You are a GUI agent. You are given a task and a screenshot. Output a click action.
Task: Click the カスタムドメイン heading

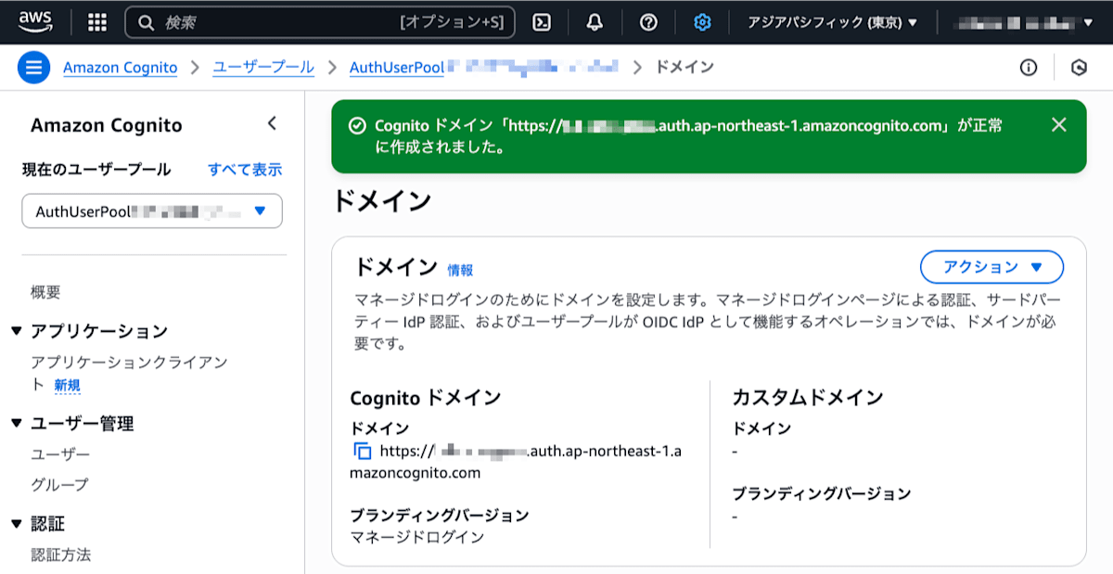[x=808, y=398]
